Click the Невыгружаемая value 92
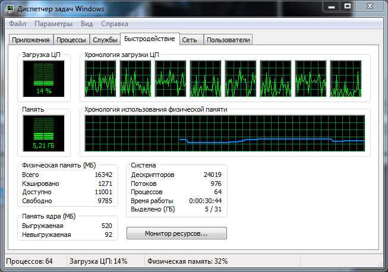 pyautogui.click(x=108, y=235)
